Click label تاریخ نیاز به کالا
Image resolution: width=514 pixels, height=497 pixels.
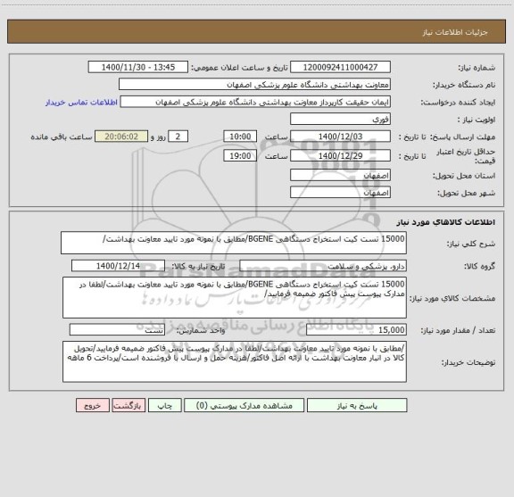198,266
